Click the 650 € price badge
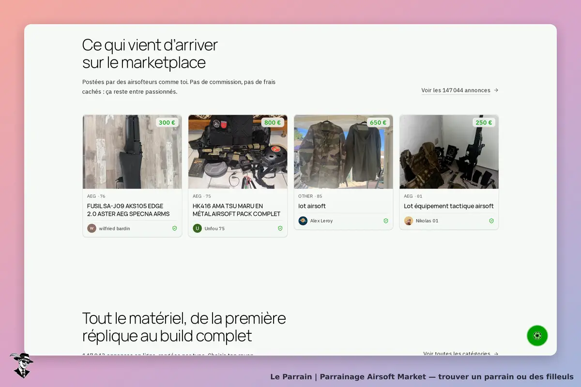581x387 pixels. pyautogui.click(x=378, y=122)
